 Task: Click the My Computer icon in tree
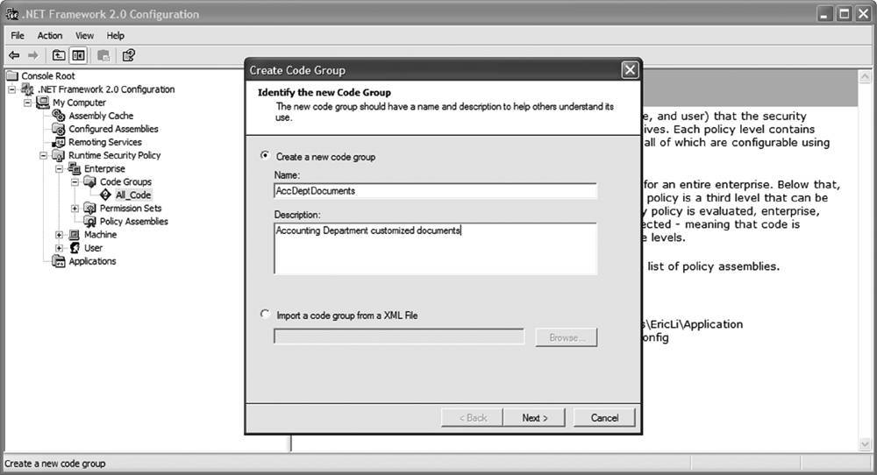pyautogui.click(x=43, y=103)
